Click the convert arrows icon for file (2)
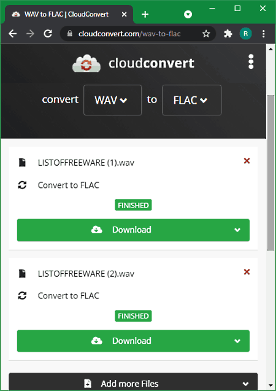This screenshot has height=391, width=276. (x=22, y=296)
